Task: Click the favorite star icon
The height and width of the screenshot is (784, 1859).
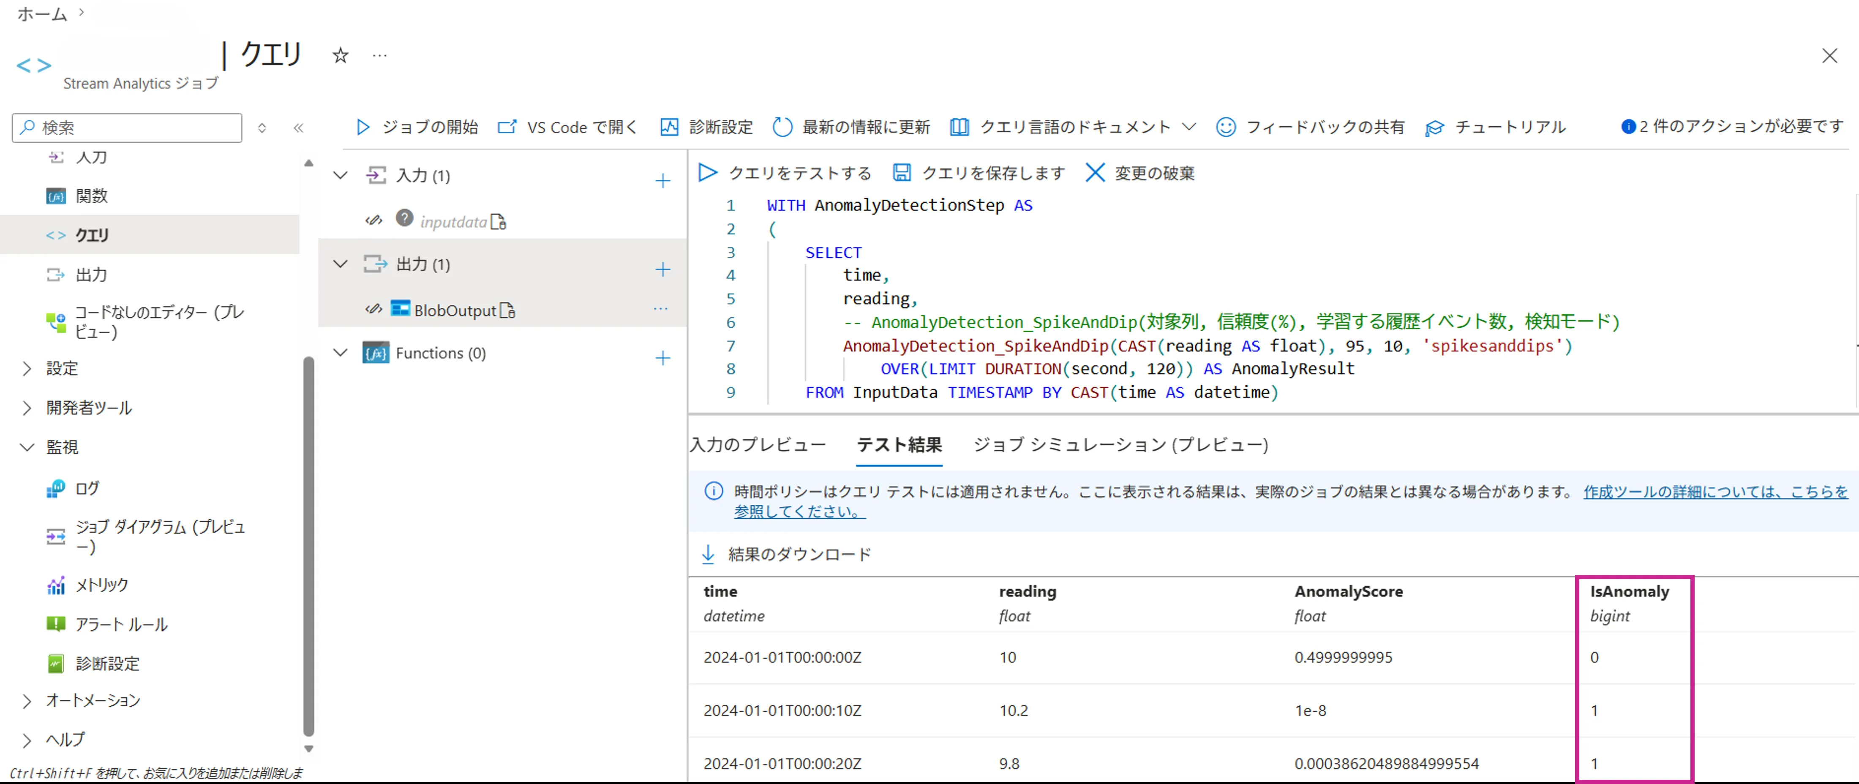Action: (x=340, y=55)
